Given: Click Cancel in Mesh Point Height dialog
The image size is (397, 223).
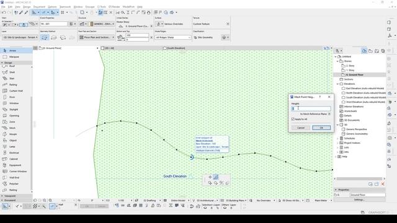Looking at the screenshot, I should pyautogui.click(x=301, y=128).
